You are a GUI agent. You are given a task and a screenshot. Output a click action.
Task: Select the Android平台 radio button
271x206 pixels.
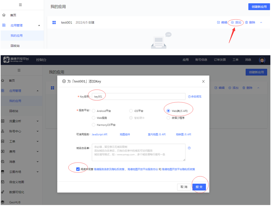94,111
